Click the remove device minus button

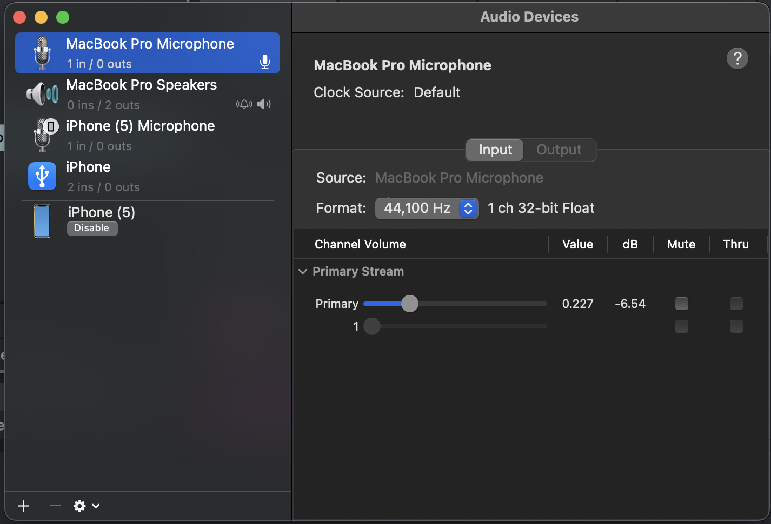(x=55, y=506)
